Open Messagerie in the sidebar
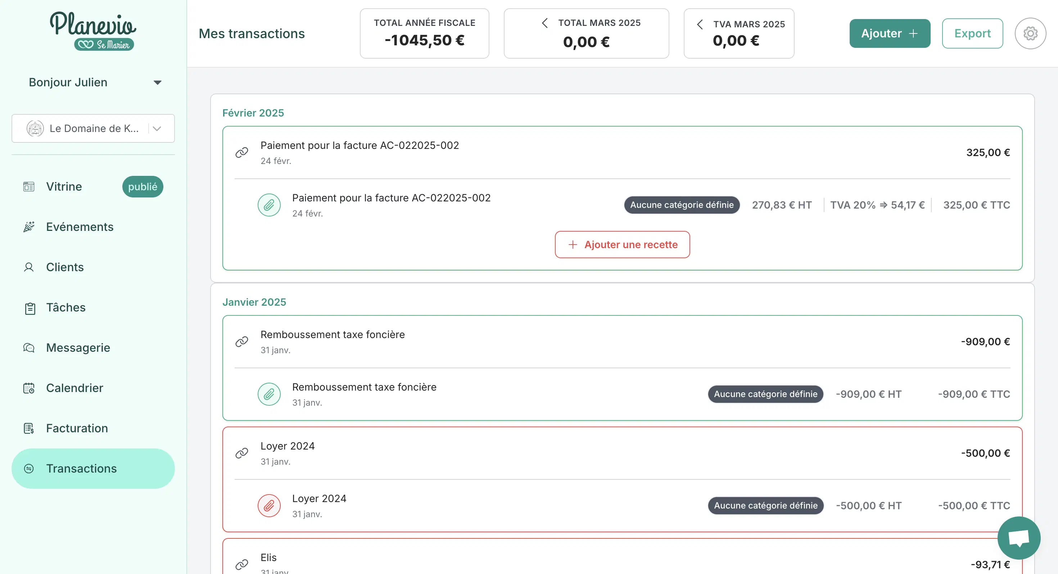This screenshot has height=574, width=1058. click(93, 348)
